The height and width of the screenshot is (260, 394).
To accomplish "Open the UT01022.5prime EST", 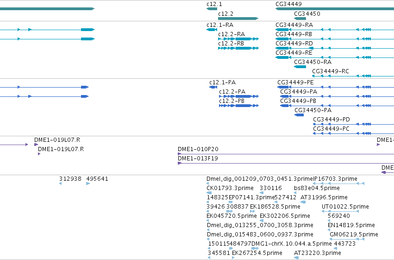I will click(x=345, y=207).
